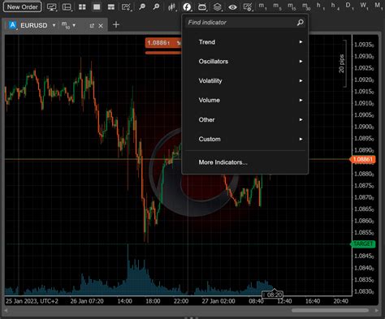Click the 1.0935 price axis value
Viewport: 385px width, 319px height.
tap(364, 45)
